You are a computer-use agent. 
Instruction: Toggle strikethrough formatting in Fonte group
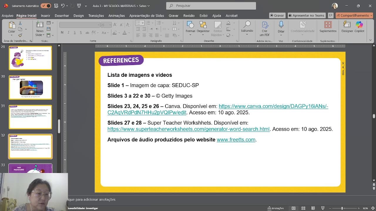(x=87, y=33)
